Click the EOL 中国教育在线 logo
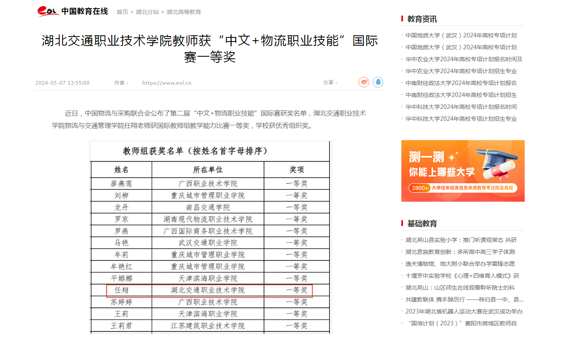The width and height of the screenshot is (572, 341). (x=73, y=12)
